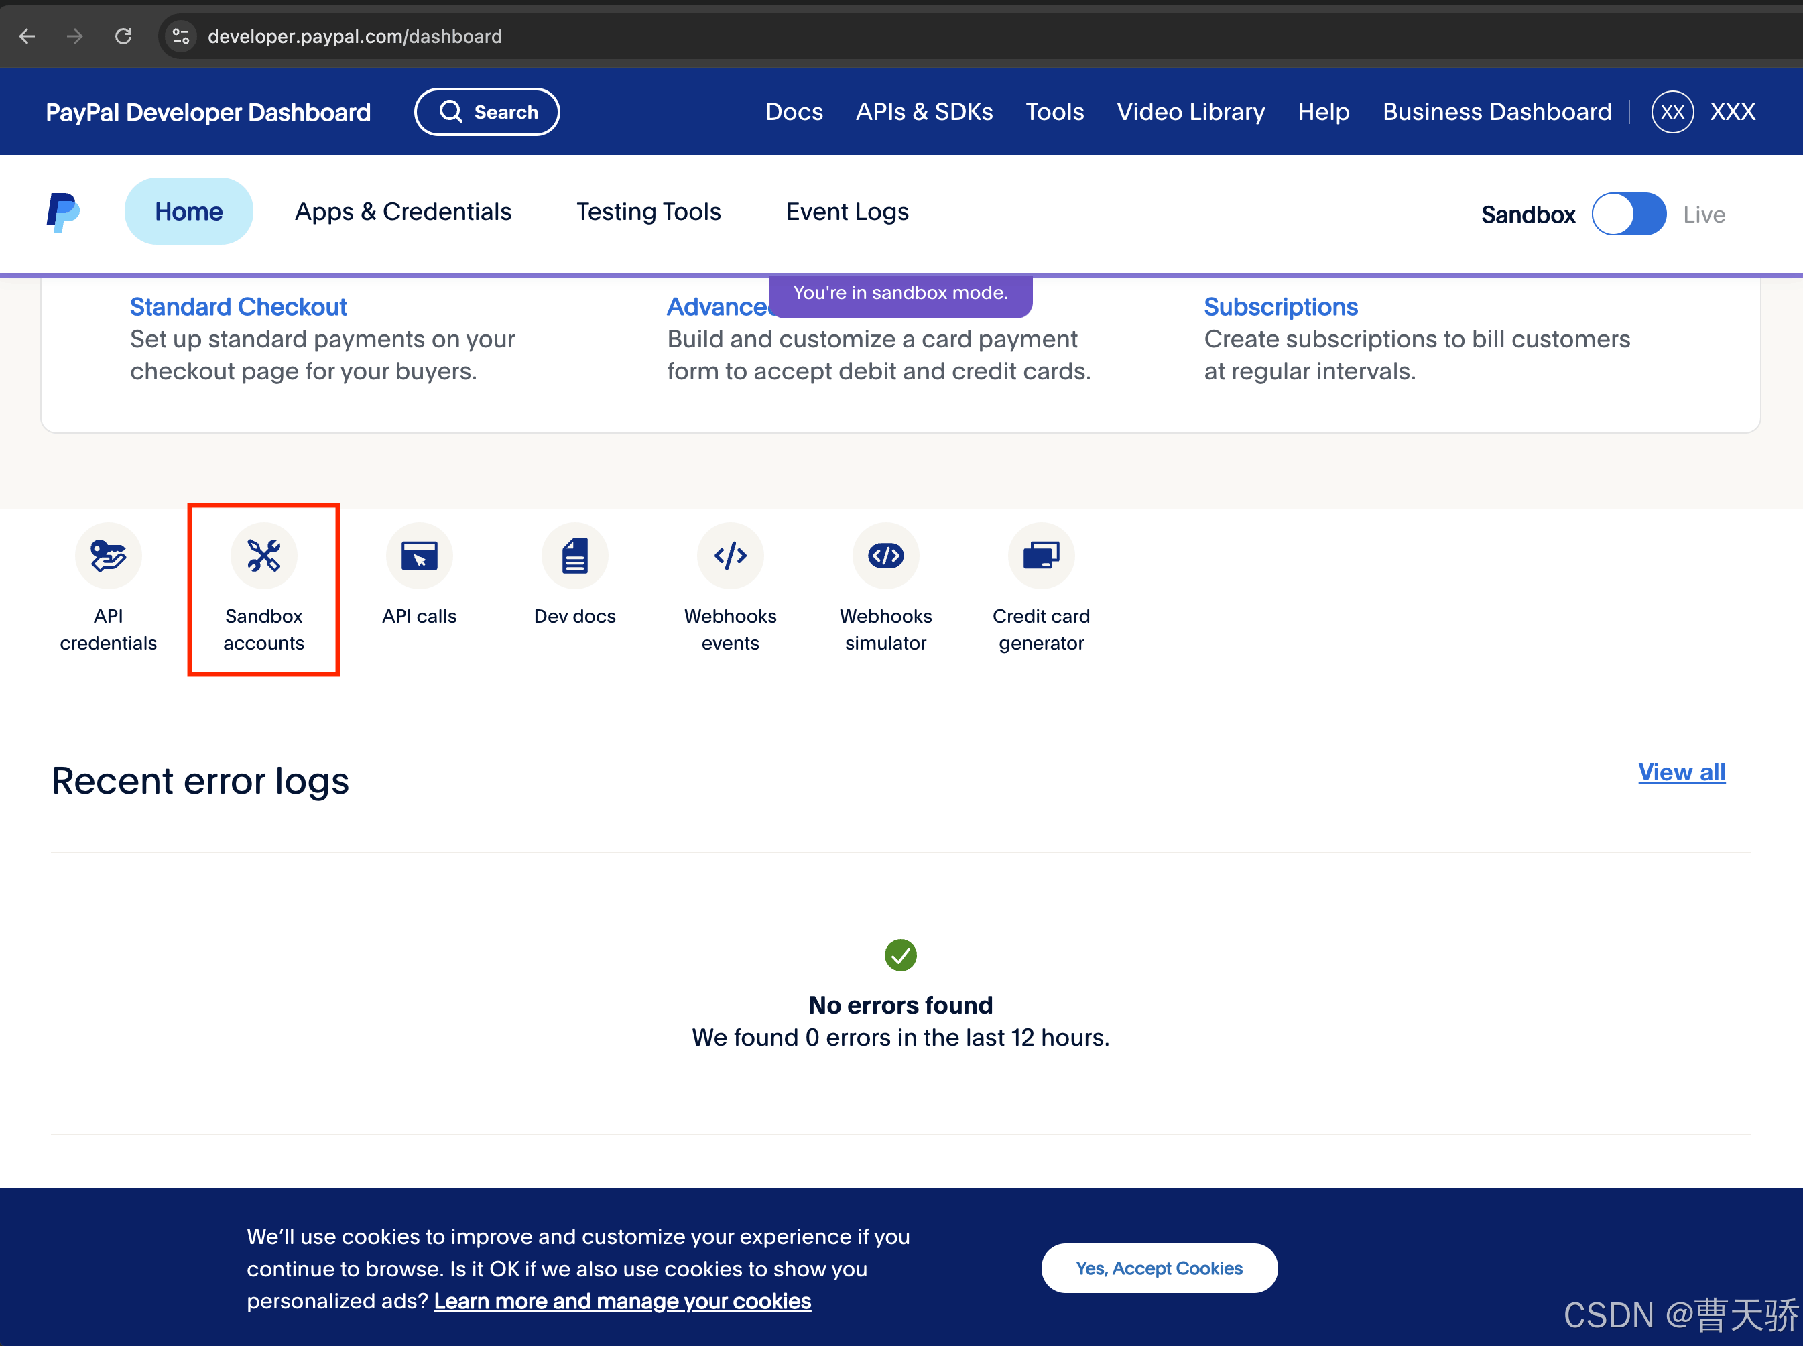Open the API credentials shortcut icon

click(109, 556)
